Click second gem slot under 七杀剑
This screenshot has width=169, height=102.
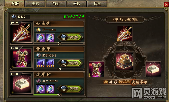point(50,38)
